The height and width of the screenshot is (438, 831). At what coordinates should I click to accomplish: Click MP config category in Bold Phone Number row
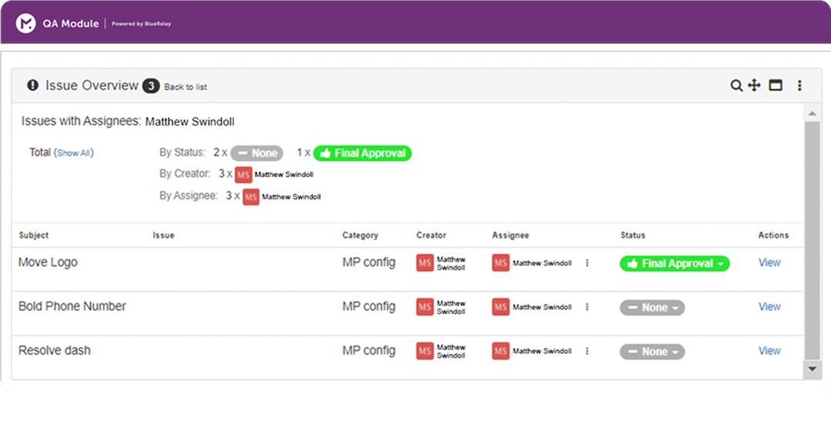coord(369,306)
